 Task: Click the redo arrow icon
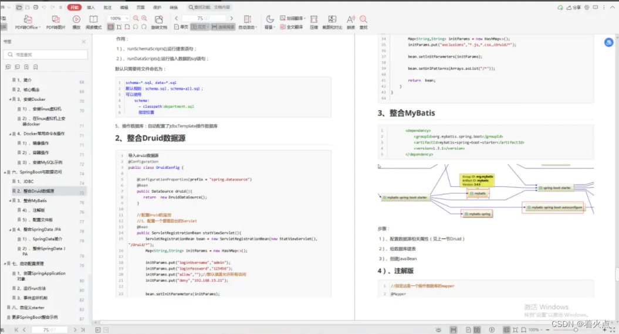pyautogui.click(x=52, y=8)
